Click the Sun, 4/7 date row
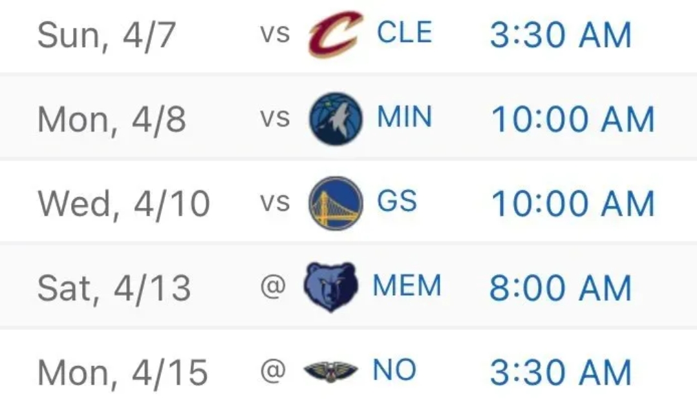The height and width of the screenshot is (399, 697). pyautogui.click(x=348, y=36)
